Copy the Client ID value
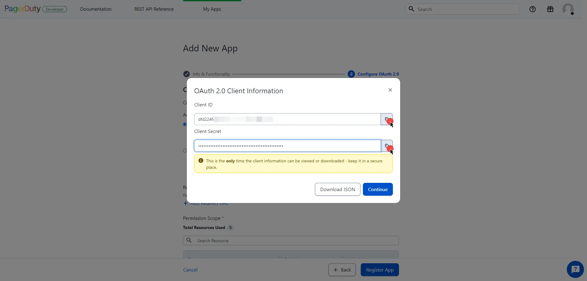The width and height of the screenshot is (587, 281). 387,119
